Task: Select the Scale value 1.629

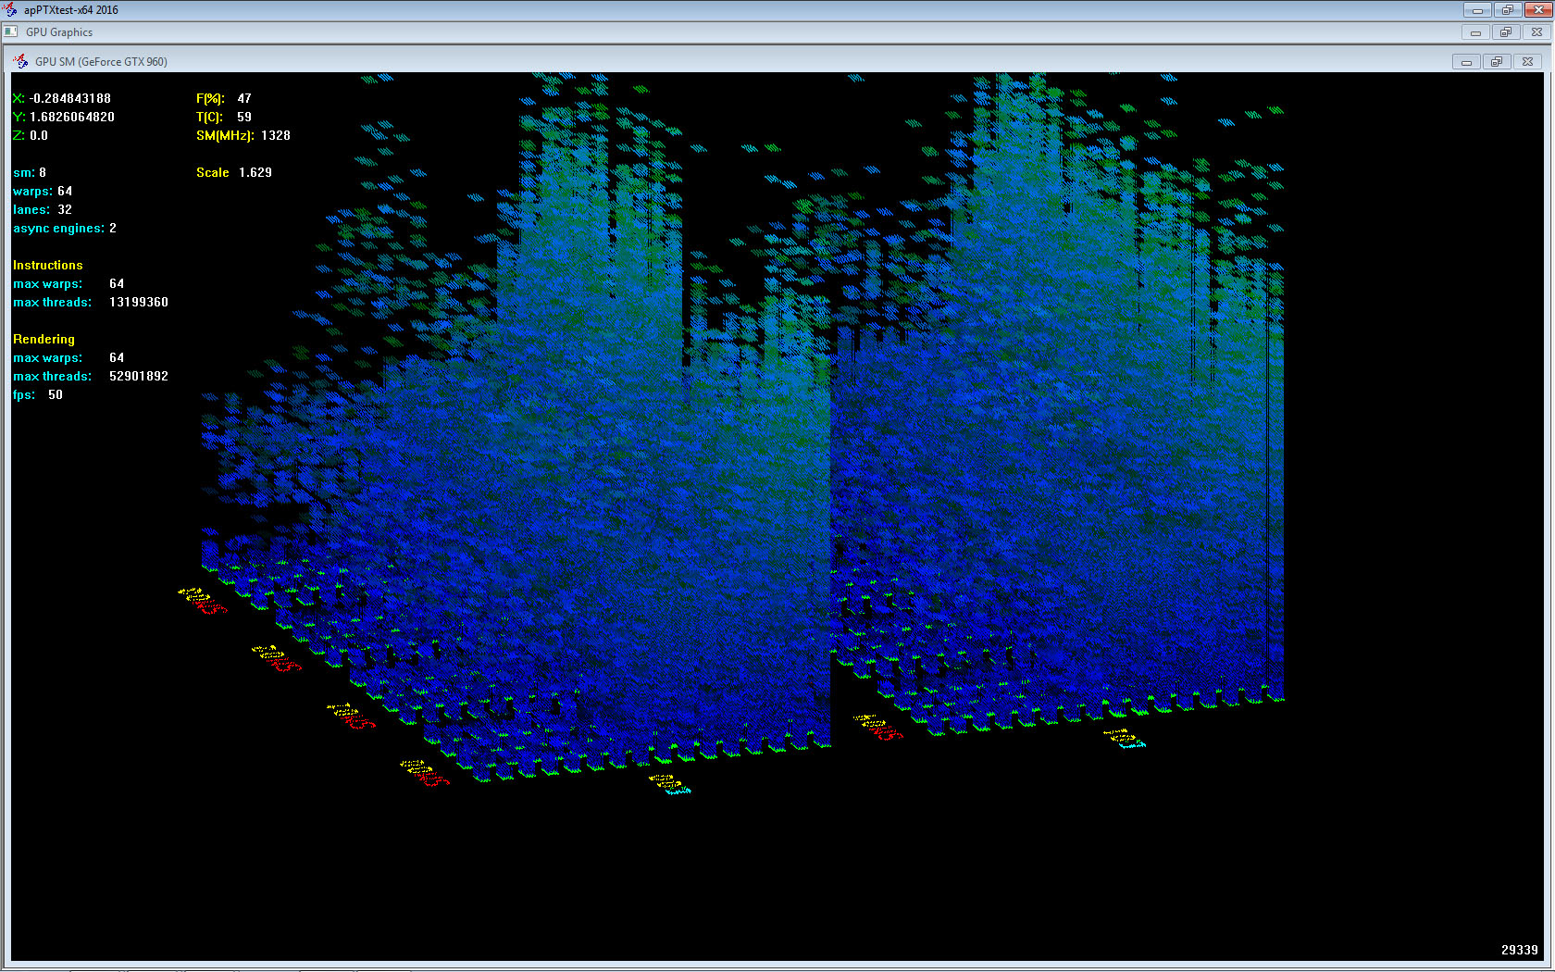Action: (255, 172)
